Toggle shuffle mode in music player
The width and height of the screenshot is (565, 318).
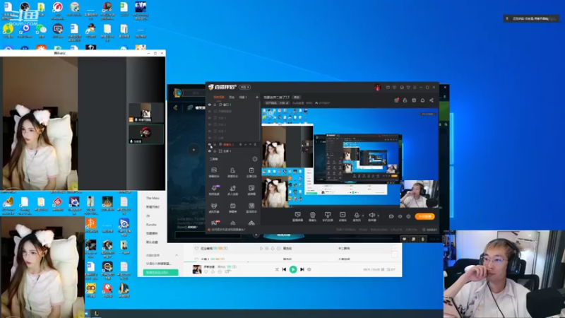(x=277, y=269)
